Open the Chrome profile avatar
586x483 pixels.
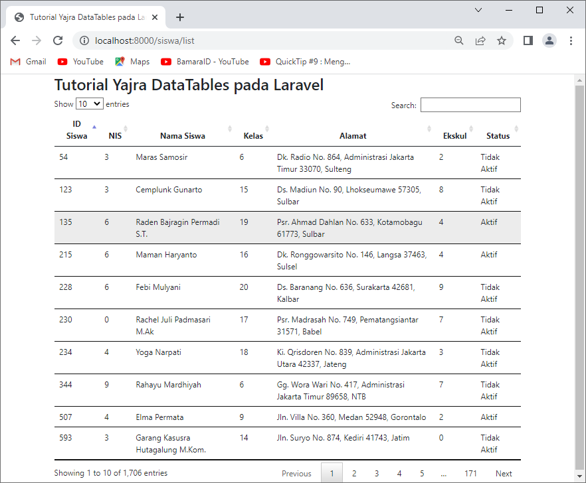click(x=549, y=40)
